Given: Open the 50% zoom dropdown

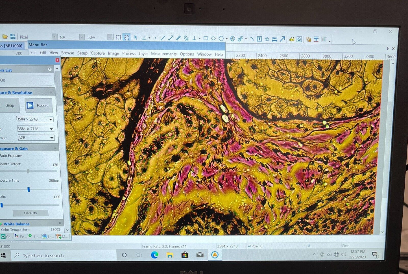Looking at the screenshot, I should [x=109, y=37].
